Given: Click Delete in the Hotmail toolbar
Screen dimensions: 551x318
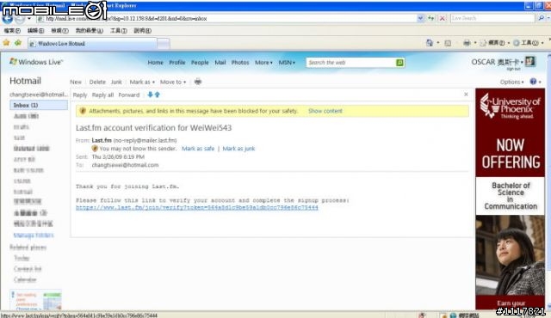Looking at the screenshot, I should [97, 82].
